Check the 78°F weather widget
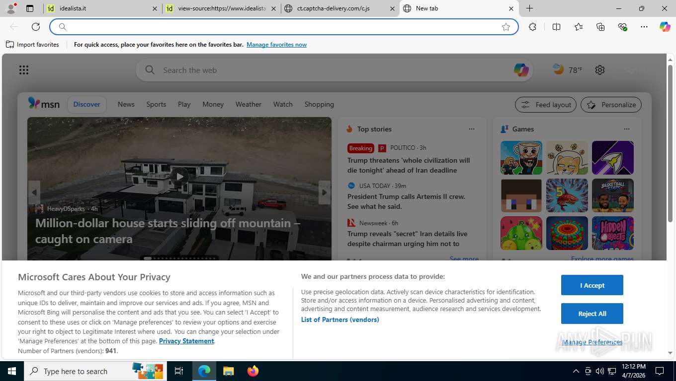This screenshot has height=381, width=676. [x=568, y=70]
